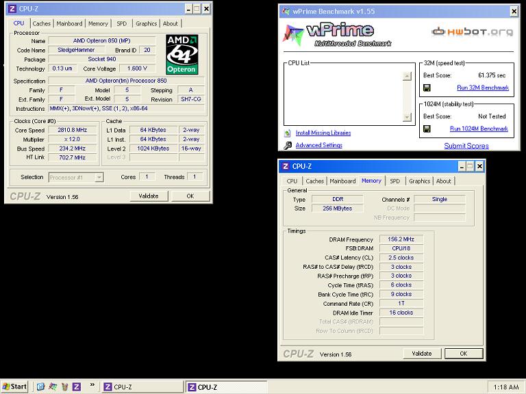Click the Submit Scores link

point(466,146)
